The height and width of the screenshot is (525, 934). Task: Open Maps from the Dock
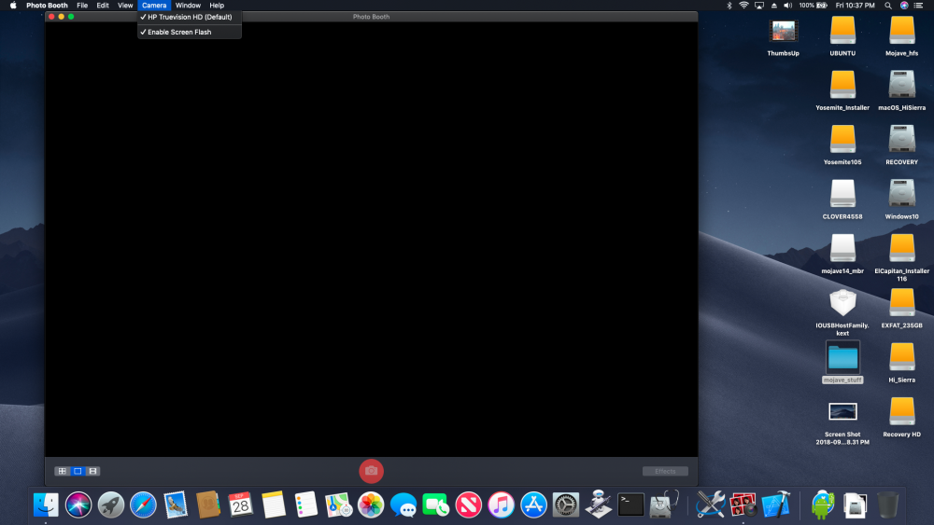tap(338, 504)
